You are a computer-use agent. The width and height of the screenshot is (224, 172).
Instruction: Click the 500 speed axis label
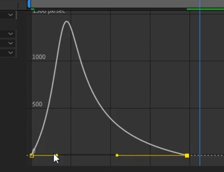coord(37,104)
